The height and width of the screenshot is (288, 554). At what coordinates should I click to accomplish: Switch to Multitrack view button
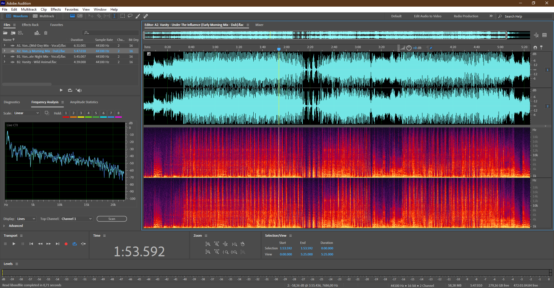[44, 16]
